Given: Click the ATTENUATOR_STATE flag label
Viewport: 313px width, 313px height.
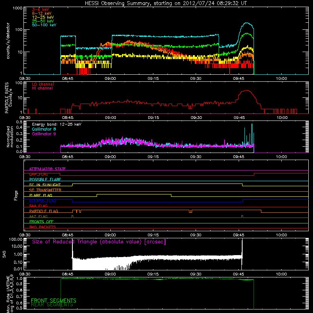Looking at the screenshot, I should pyautogui.click(x=47, y=169).
